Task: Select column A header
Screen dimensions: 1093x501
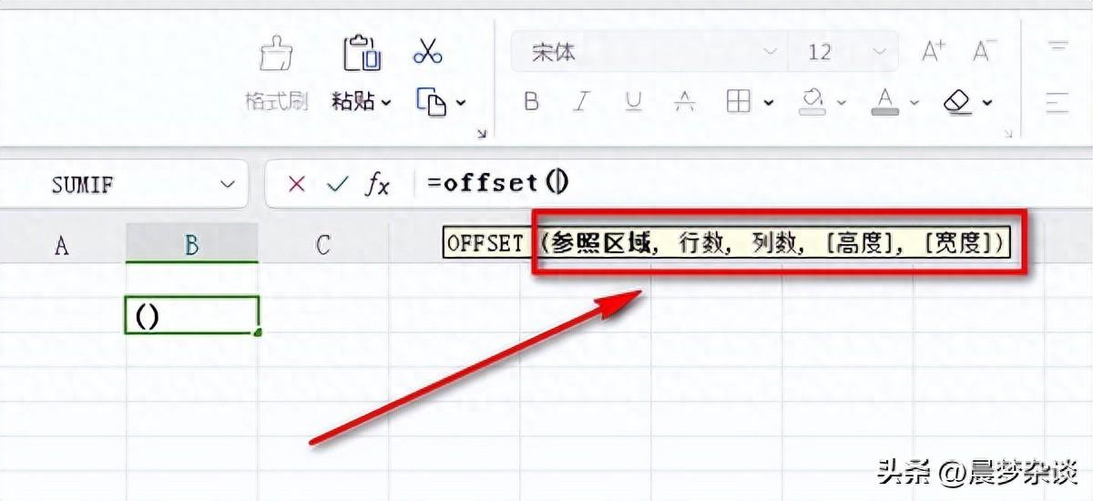Action: point(62,244)
